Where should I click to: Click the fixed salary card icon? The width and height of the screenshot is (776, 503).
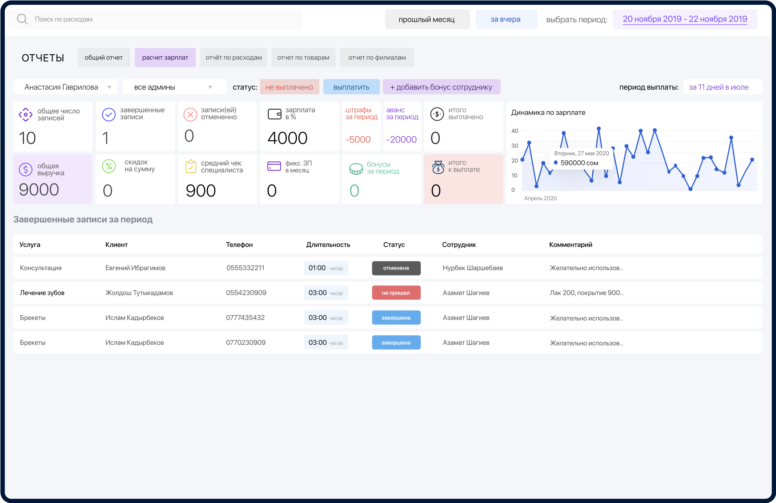[274, 166]
